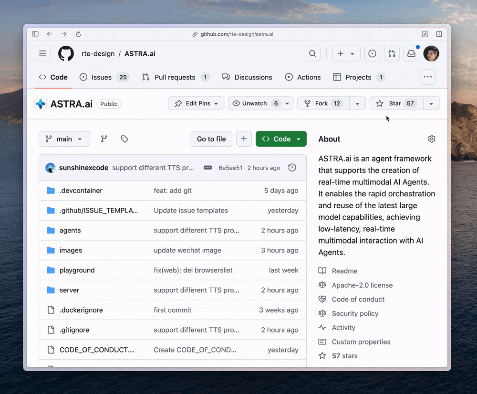Go back with the browser back arrow

(x=50, y=34)
